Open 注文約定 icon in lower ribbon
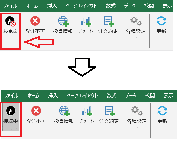This screenshot has width=177, height=146. [x=110, y=111]
